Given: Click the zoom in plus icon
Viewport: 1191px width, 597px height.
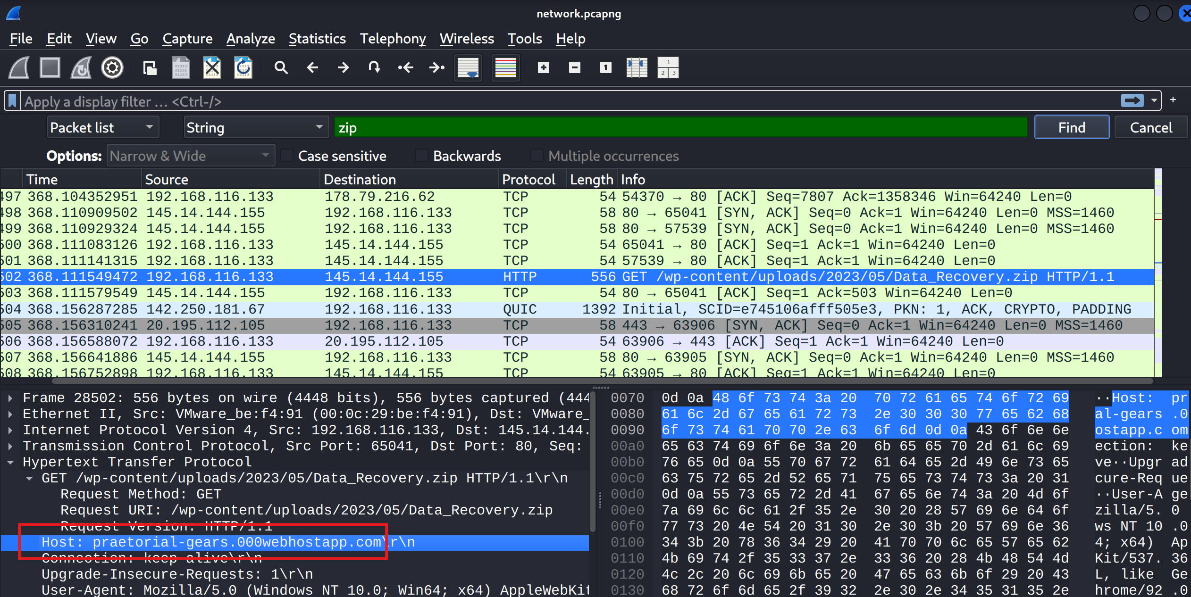Looking at the screenshot, I should pos(544,68).
